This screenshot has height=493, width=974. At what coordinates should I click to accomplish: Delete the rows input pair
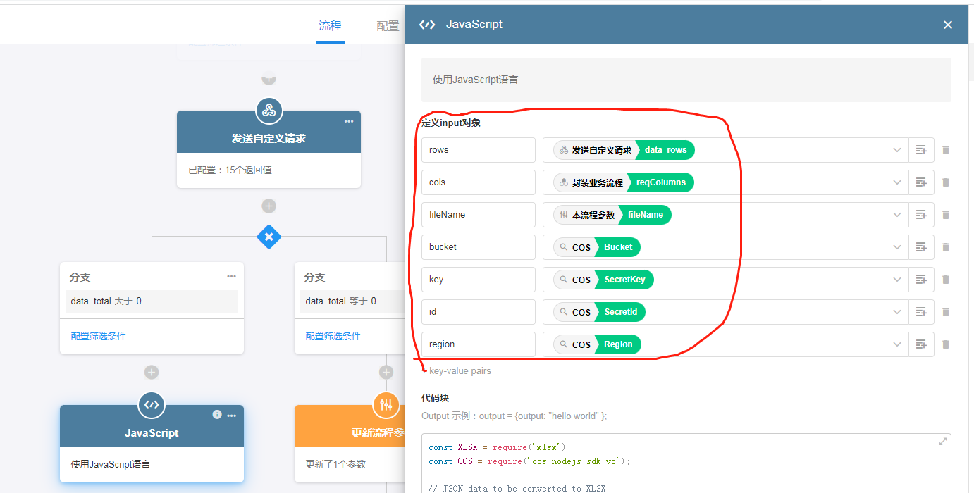coord(946,150)
